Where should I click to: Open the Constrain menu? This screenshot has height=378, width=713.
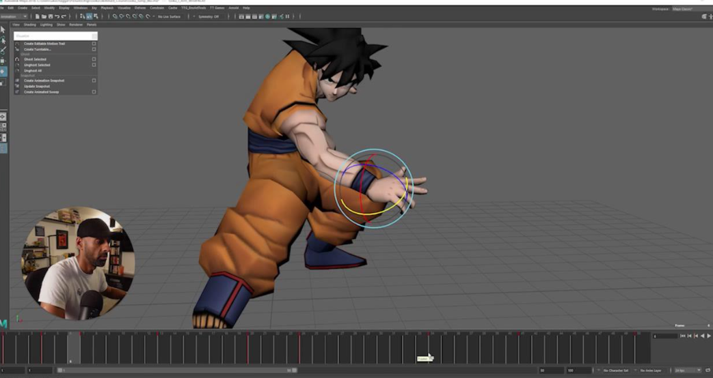(157, 8)
